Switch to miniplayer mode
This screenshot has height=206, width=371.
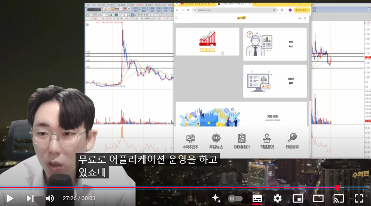(x=298, y=198)
